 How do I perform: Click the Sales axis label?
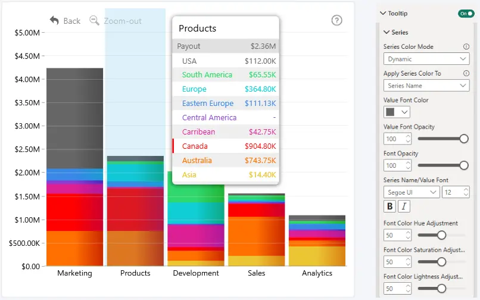tap(257, 273)
